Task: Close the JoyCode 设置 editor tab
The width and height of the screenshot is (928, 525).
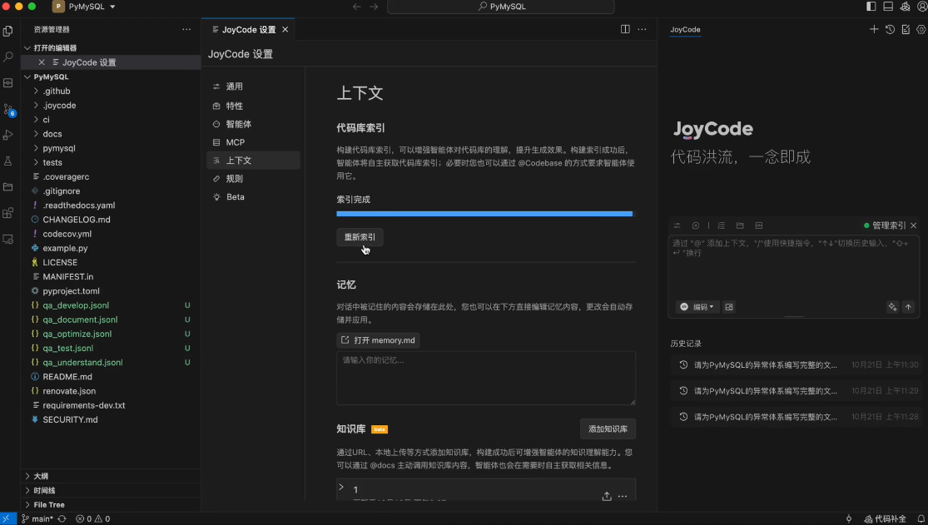Action: pyautogui.click(x=285, y=30)
